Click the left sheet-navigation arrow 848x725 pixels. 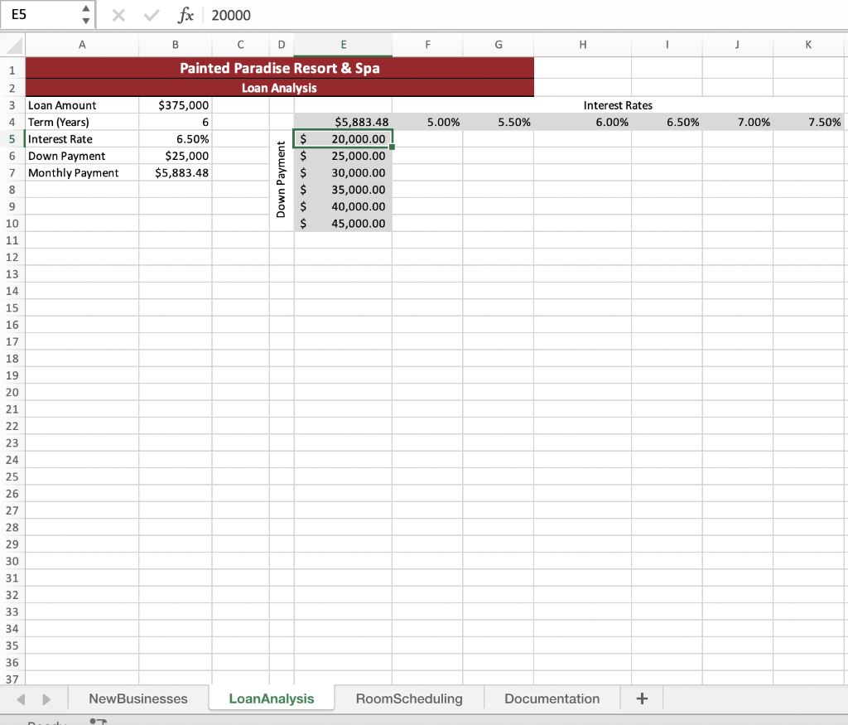[22, 698]
